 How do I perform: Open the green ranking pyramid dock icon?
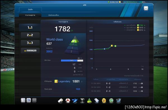click(x=89, y=101)
